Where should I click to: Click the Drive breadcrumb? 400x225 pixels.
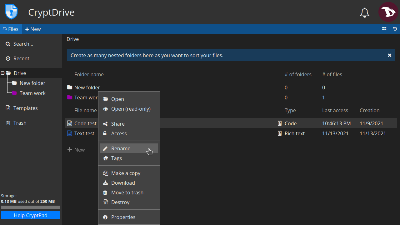pos(73,39)
